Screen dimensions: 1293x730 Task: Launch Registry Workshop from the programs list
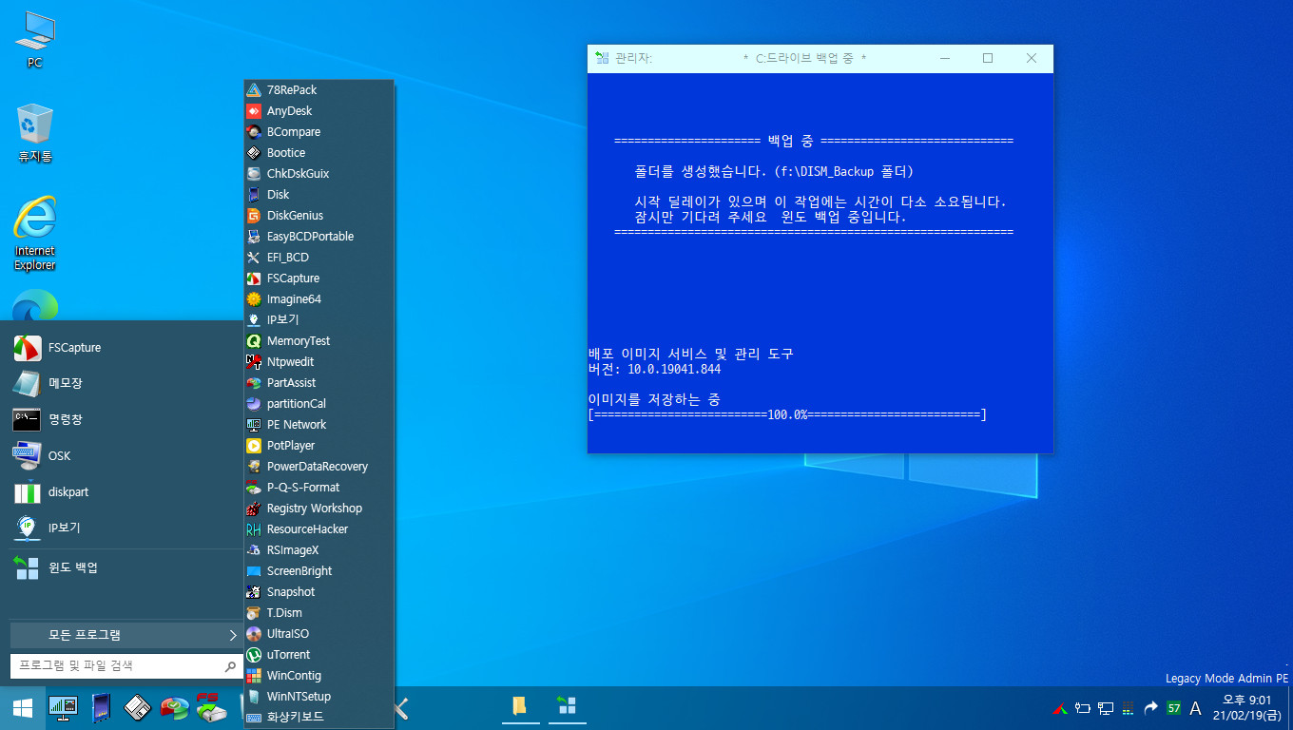coord(318,508)
